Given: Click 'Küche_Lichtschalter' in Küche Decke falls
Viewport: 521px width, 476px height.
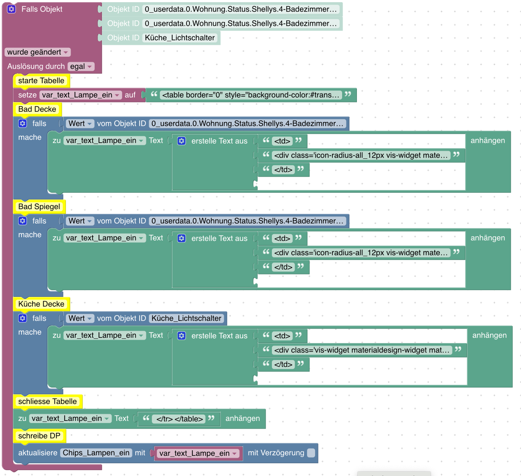Looking at the screenshot, I should (186, 318).
